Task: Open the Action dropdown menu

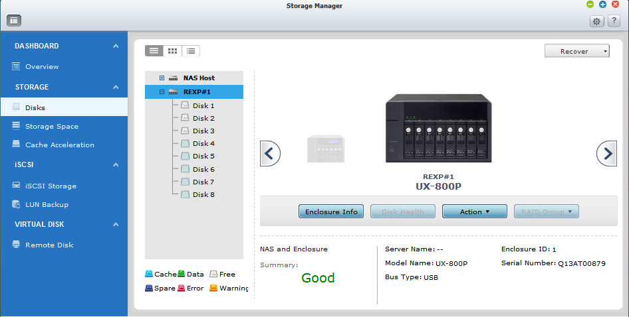Action: coord(475,212)
